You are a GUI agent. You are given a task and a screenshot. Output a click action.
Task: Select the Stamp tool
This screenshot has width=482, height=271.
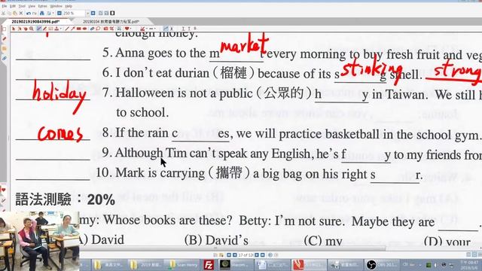[56, 29]
